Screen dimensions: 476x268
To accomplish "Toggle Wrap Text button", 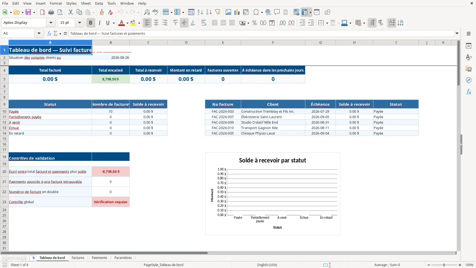I will point(203,23).
